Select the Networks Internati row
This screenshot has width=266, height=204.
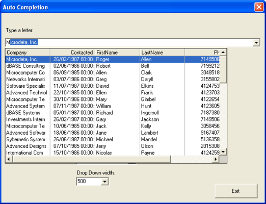(113, 79)
